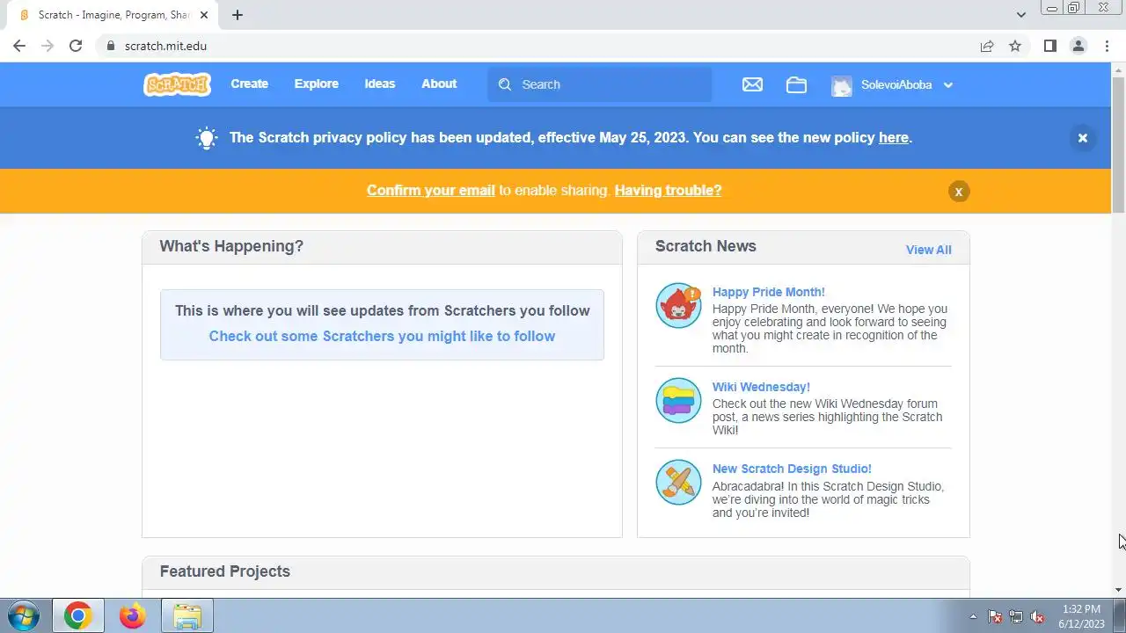
Task: Open the Wiki Wednesday! headline
Action: tap(761, 387)
